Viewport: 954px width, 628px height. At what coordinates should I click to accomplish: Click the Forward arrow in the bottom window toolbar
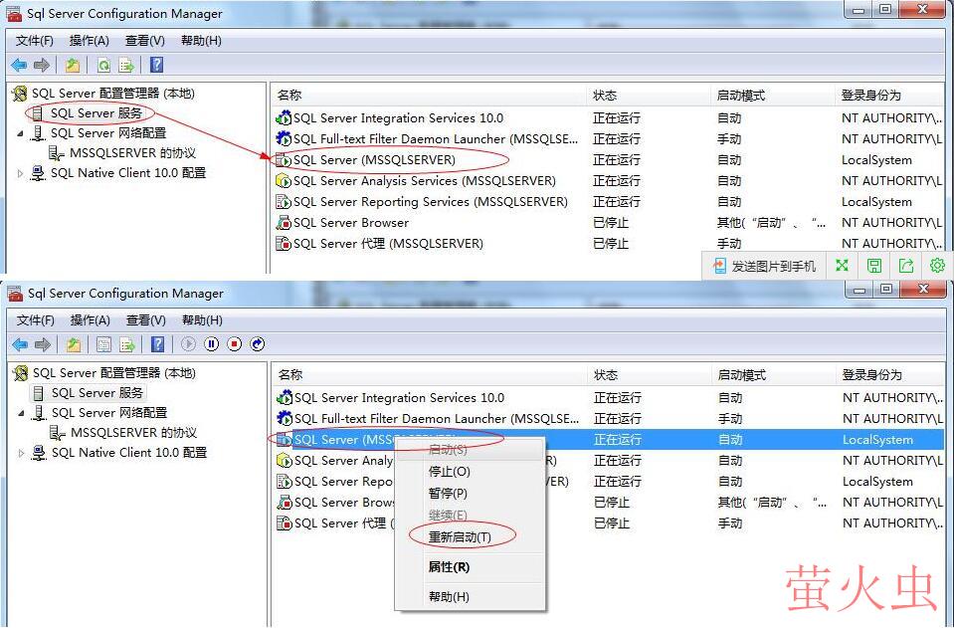[x=42, y=344]
